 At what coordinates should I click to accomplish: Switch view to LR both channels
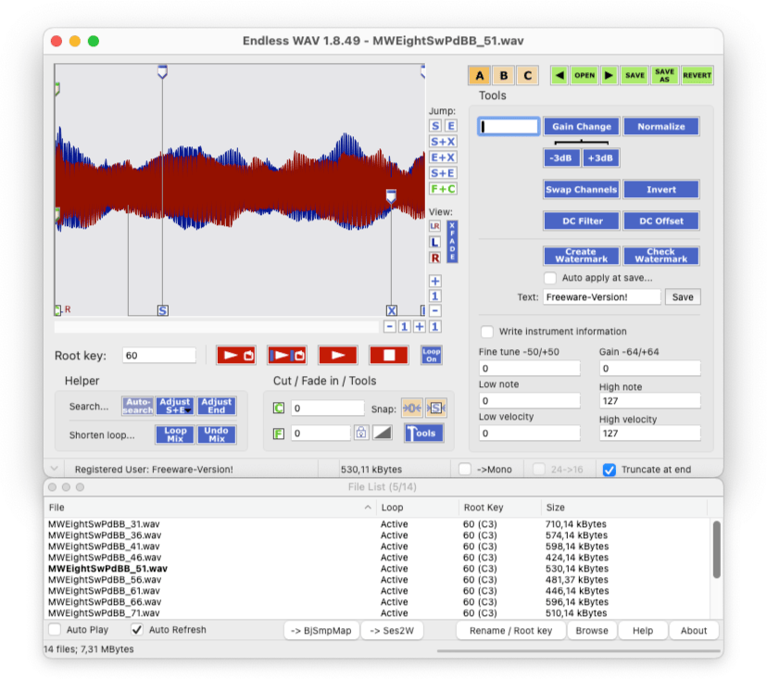point(434,226)
